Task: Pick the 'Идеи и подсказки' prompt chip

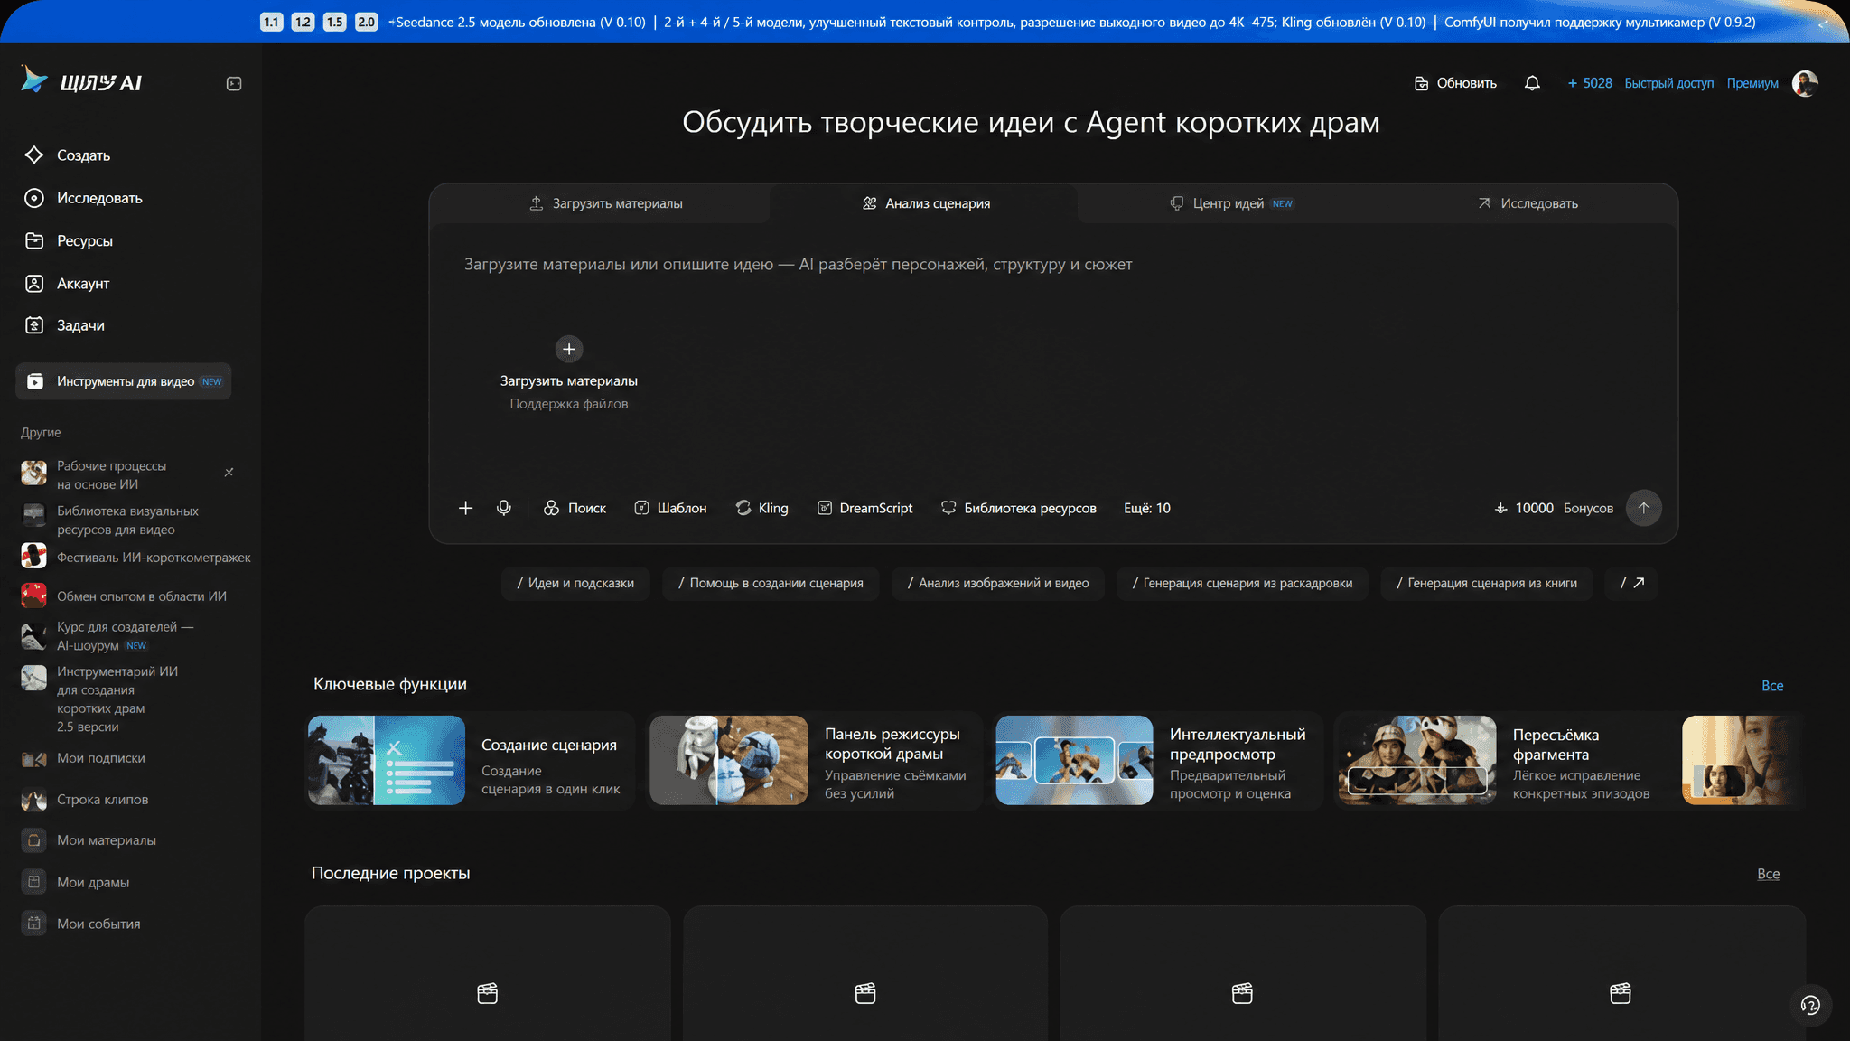Action: tap(575, 583)
